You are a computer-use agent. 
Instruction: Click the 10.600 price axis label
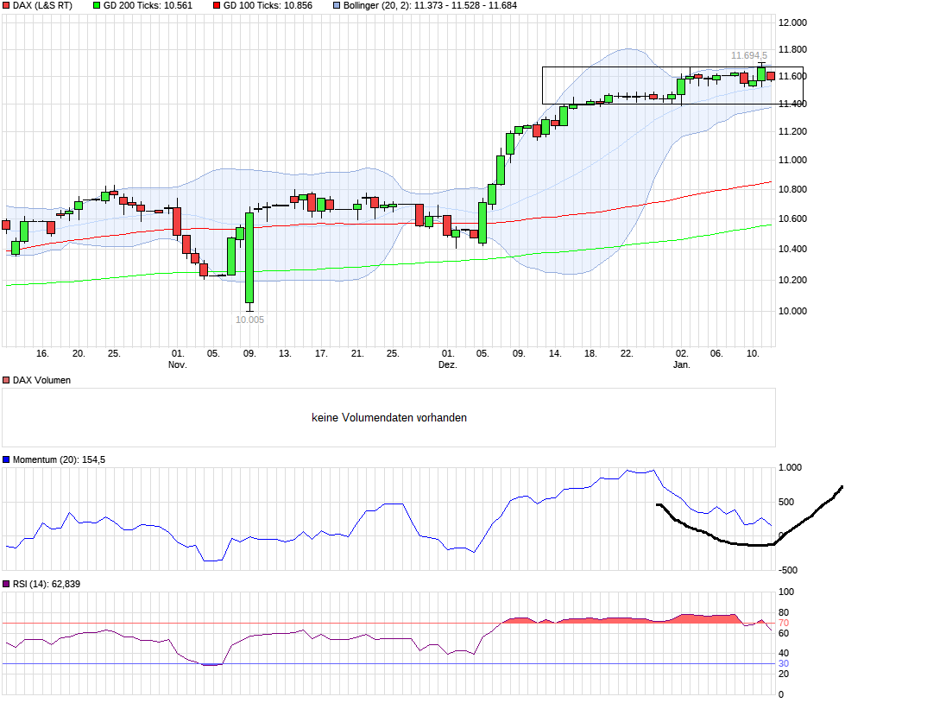pos(792,219)
